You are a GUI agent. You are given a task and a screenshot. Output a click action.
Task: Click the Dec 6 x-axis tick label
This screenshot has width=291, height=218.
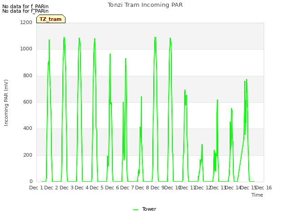[x=112, y=188]
